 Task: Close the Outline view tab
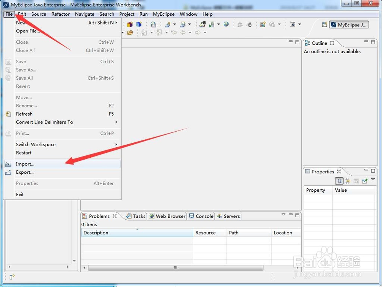(x=332, y=43)
